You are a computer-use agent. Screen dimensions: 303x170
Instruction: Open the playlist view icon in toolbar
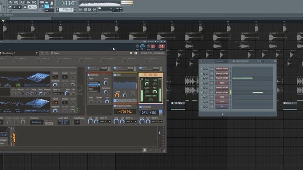pos(81,9)
